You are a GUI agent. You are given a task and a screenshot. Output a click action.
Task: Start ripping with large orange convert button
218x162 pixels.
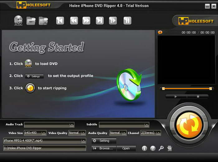click(189, 125)
